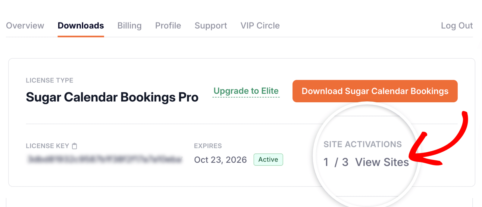The height and width of the screenshot is (207, 482).
Task: Click the Sugar Calendar Bookings Pro license title
Action: (x=112, y=97)
